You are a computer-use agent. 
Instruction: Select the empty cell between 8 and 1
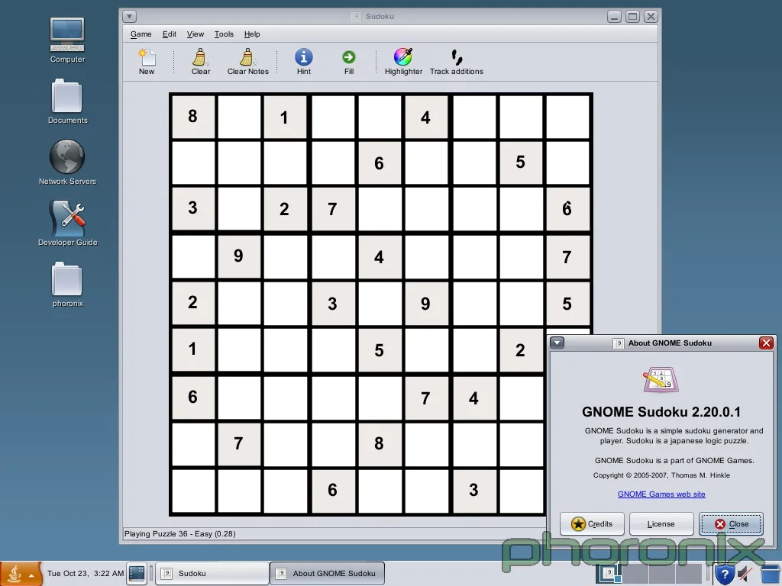coord(239,117)
